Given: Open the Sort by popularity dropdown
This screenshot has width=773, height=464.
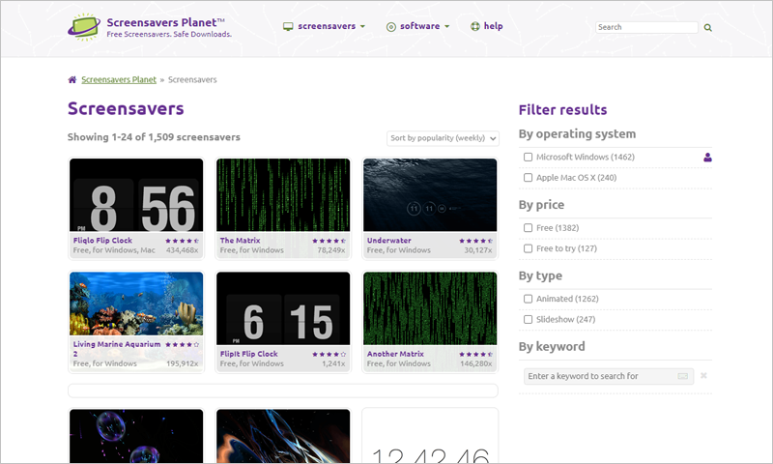Looking at the screenshot, I should coord(443,138).
